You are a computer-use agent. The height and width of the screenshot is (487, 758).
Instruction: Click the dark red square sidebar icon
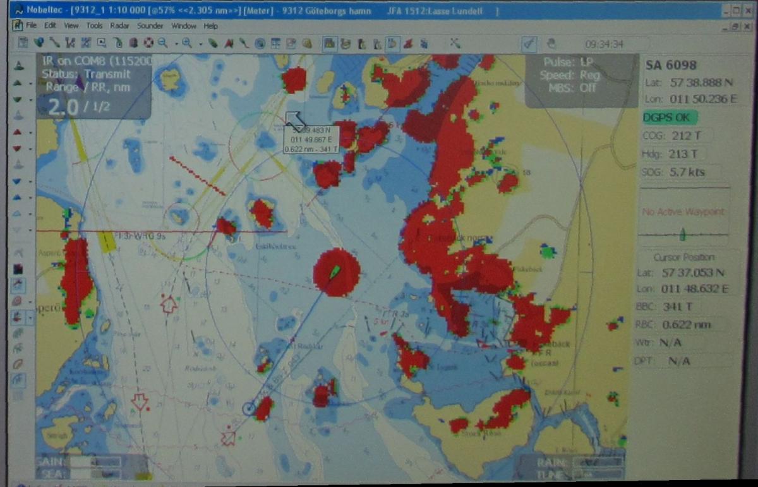pos(18,268)
